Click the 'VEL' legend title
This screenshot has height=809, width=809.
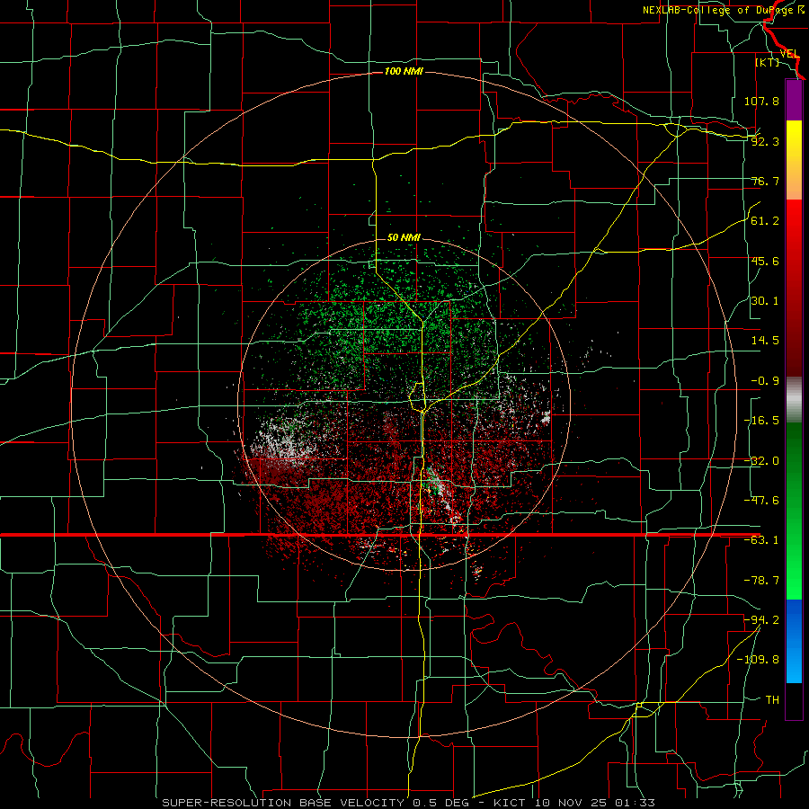789,54
